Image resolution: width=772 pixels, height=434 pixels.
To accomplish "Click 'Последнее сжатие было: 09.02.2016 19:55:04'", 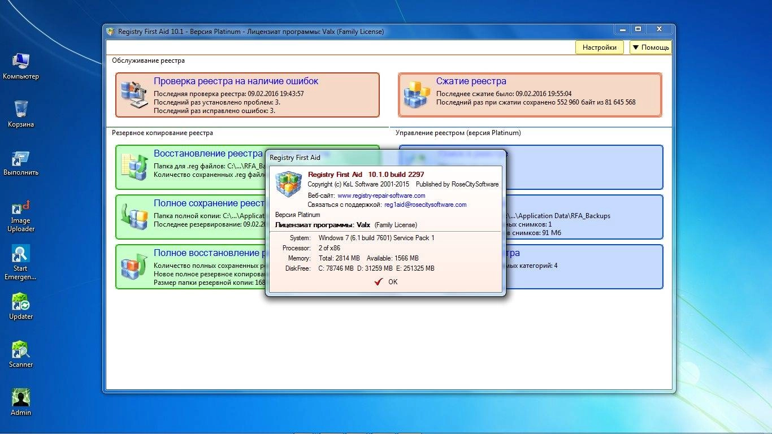I will tap(504, 94).
